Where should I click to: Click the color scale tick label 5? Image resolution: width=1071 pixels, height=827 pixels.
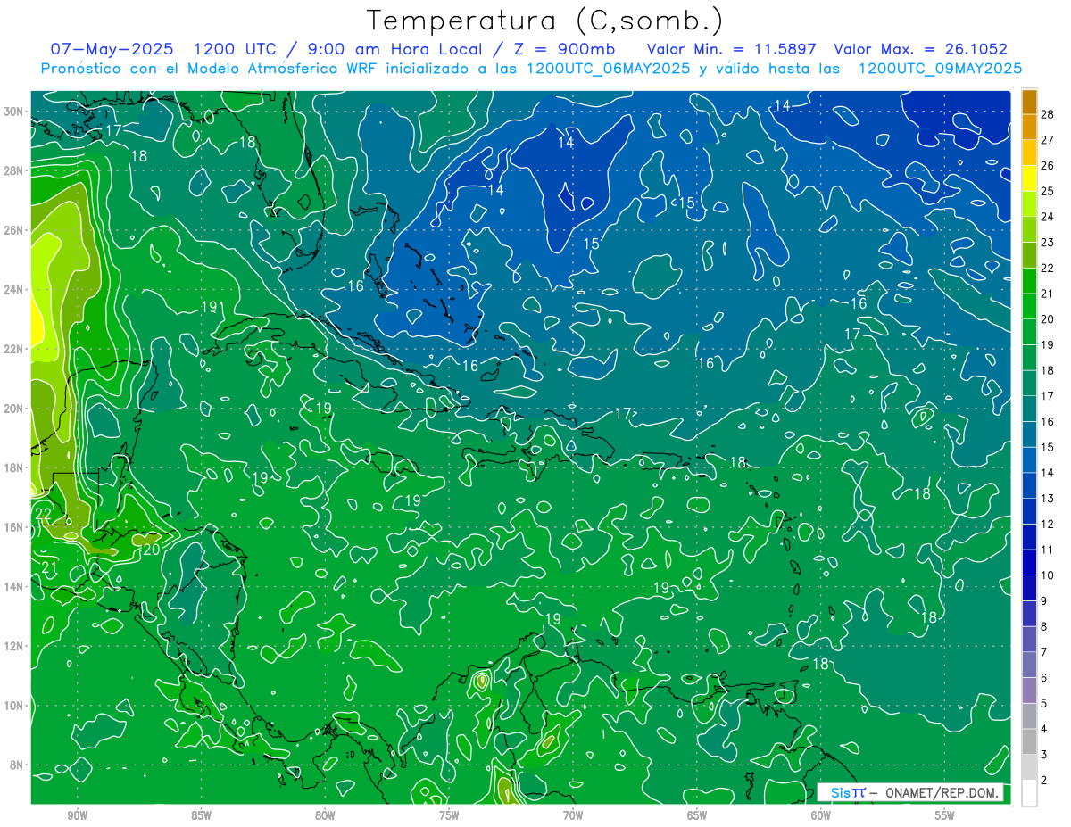tap(1044, 704)
